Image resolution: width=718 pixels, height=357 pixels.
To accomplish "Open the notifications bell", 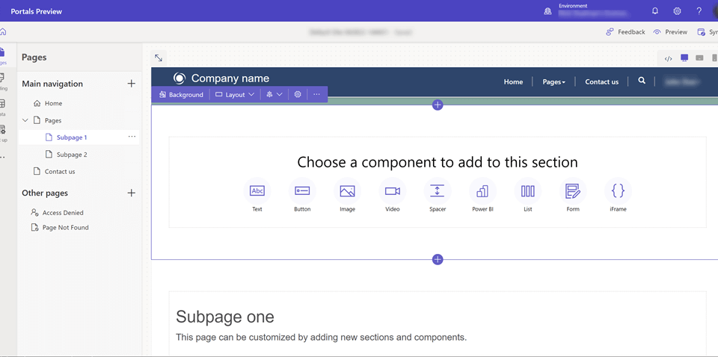I will (x=655, y=11).
